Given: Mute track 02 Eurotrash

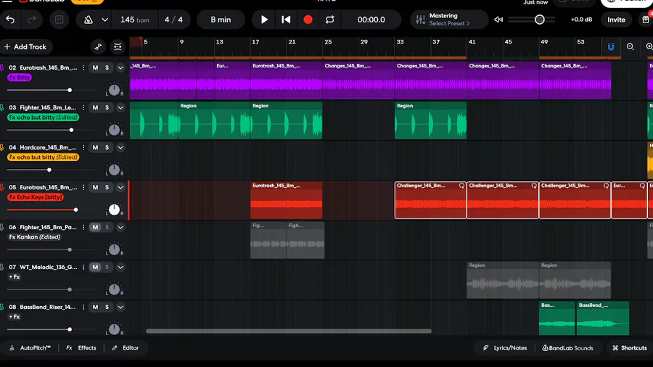Looking at the screenshot, I should (x=95, y=67).
